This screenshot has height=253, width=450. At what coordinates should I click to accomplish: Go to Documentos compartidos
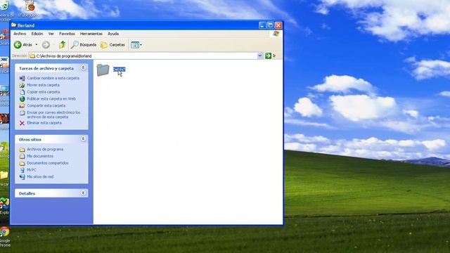[47, 163]
